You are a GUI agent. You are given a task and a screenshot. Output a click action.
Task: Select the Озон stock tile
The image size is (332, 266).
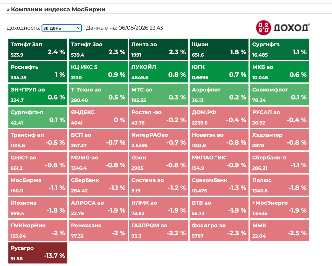[158, 163]
